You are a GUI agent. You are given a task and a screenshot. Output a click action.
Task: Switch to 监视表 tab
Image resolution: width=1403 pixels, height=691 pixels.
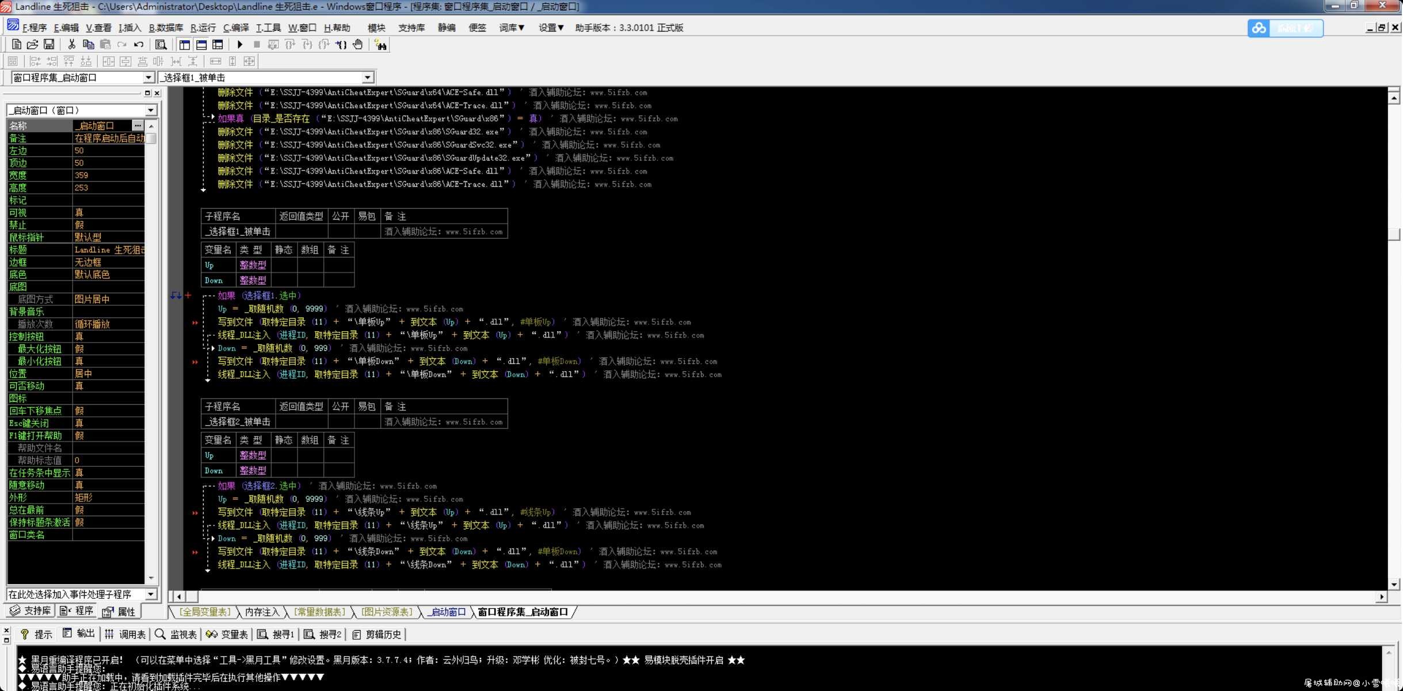176,634
